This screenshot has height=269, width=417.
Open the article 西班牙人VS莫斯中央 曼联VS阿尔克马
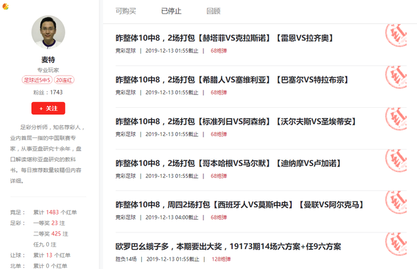tap(240, 205)
